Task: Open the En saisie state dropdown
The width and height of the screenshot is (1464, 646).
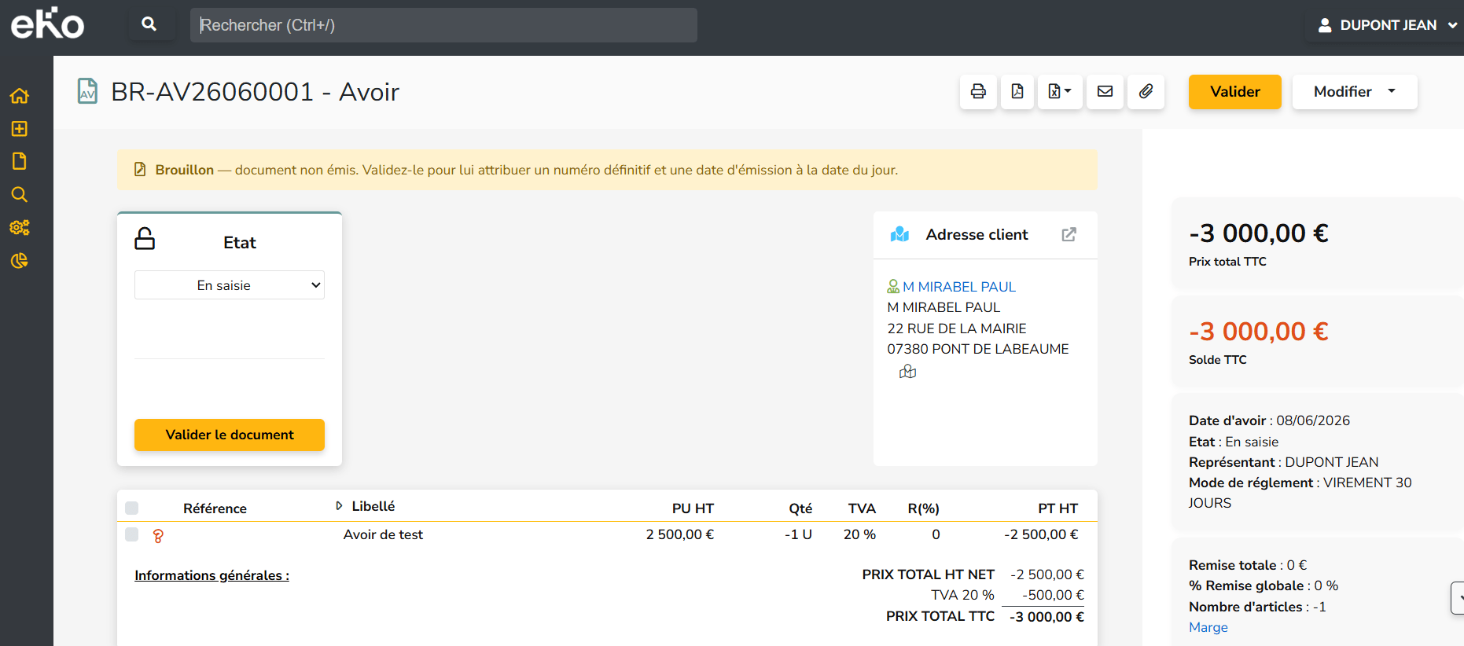Action: tap(230, 285)
